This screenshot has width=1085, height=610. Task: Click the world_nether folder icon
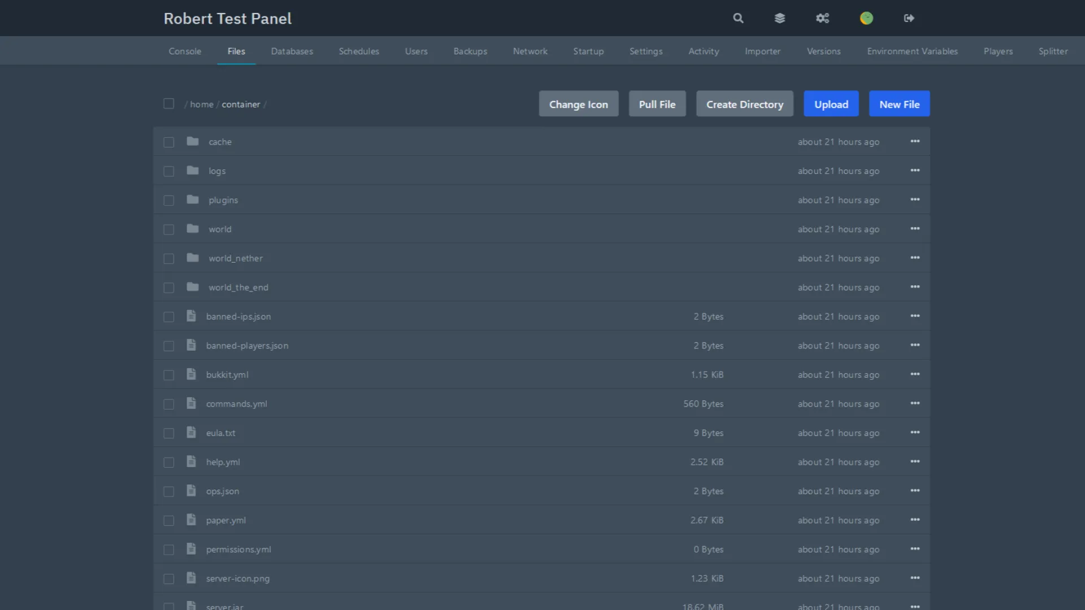(193, 258)
